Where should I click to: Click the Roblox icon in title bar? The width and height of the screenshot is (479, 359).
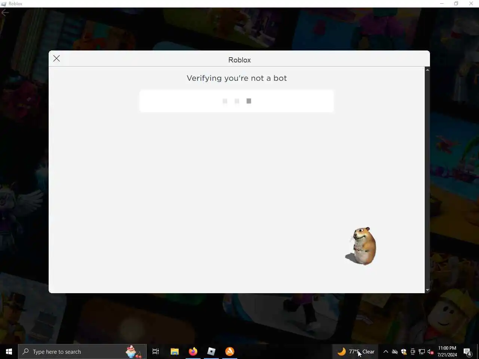point(4,4)
